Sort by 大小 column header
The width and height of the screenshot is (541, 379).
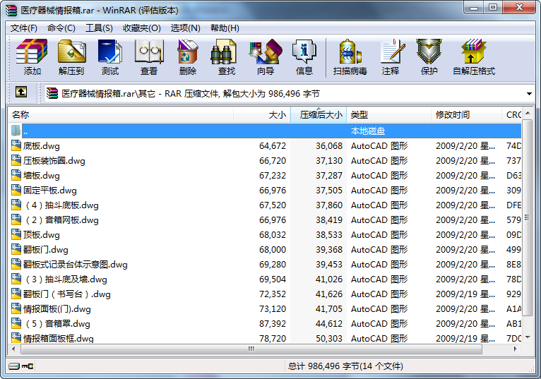point(262,115)
